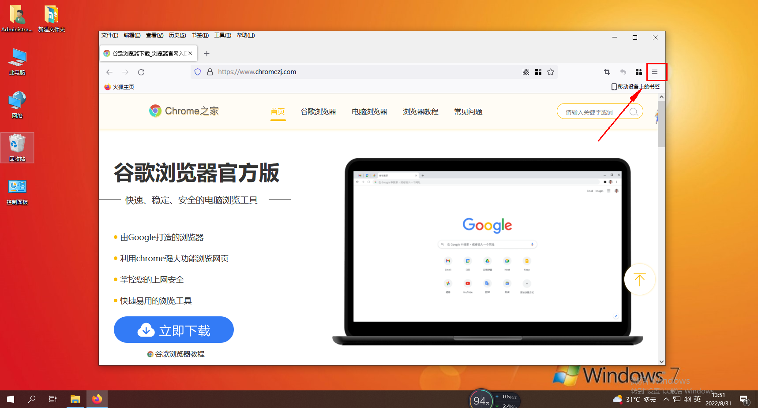Open the 书签(B) menu
758x408 pixels.
tap(200, 35)
